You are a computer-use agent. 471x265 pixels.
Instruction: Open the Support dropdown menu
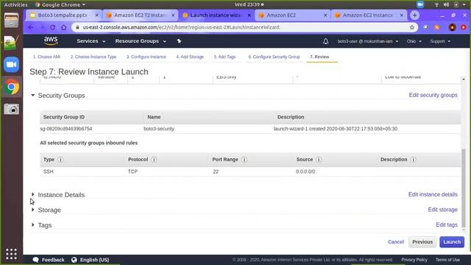(440, 41)
